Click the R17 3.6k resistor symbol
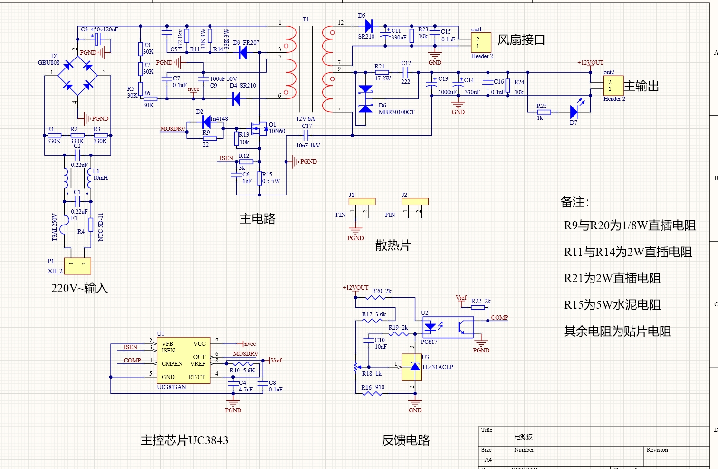 coord(372,321)
